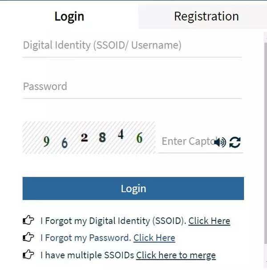The width and height of the screenshot is (267, 270).
Task: Open the Registration tab
Action: coord(206,16)
